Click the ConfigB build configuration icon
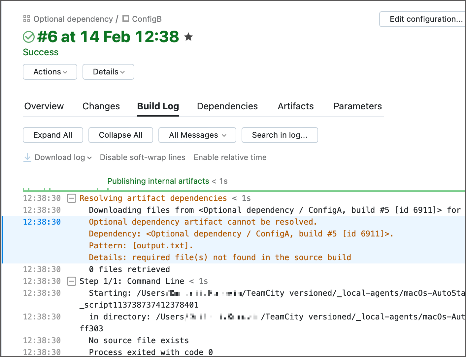The height and width of the screenshot is (357, 466). click(x=125, y=19)
